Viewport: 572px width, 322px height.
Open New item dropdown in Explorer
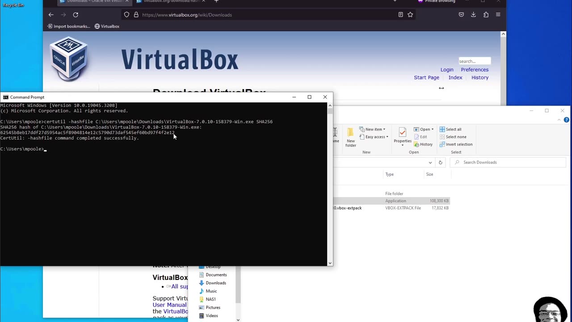(x=372, y=129)
